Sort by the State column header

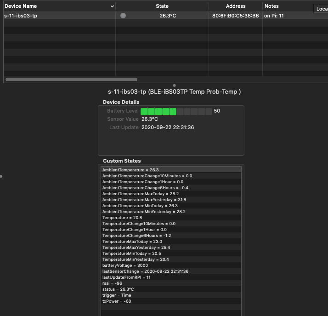[162, 6]
